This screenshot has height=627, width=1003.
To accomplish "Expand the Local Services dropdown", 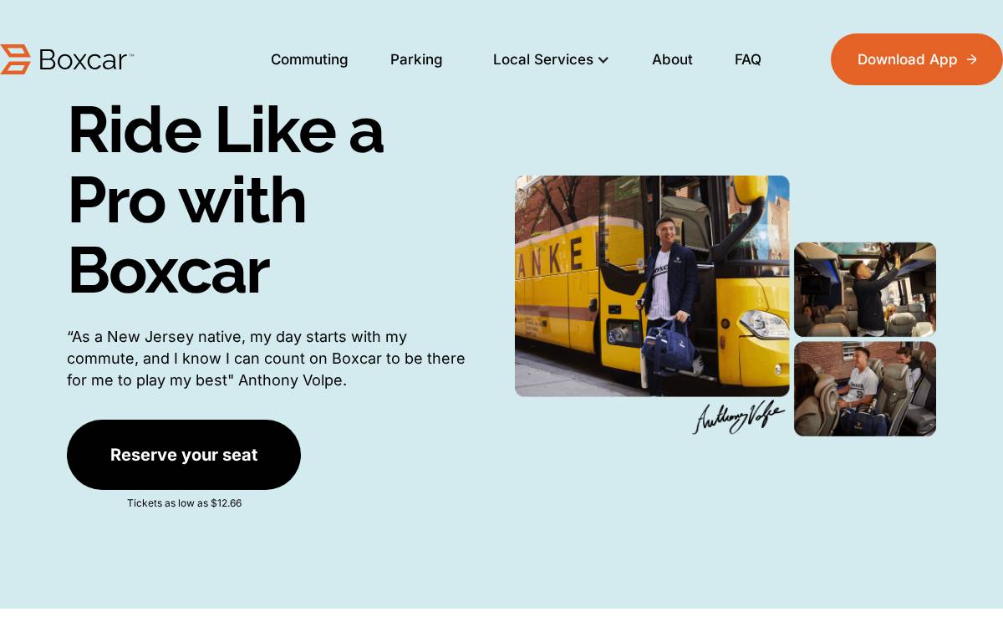I will coord(551,59).
